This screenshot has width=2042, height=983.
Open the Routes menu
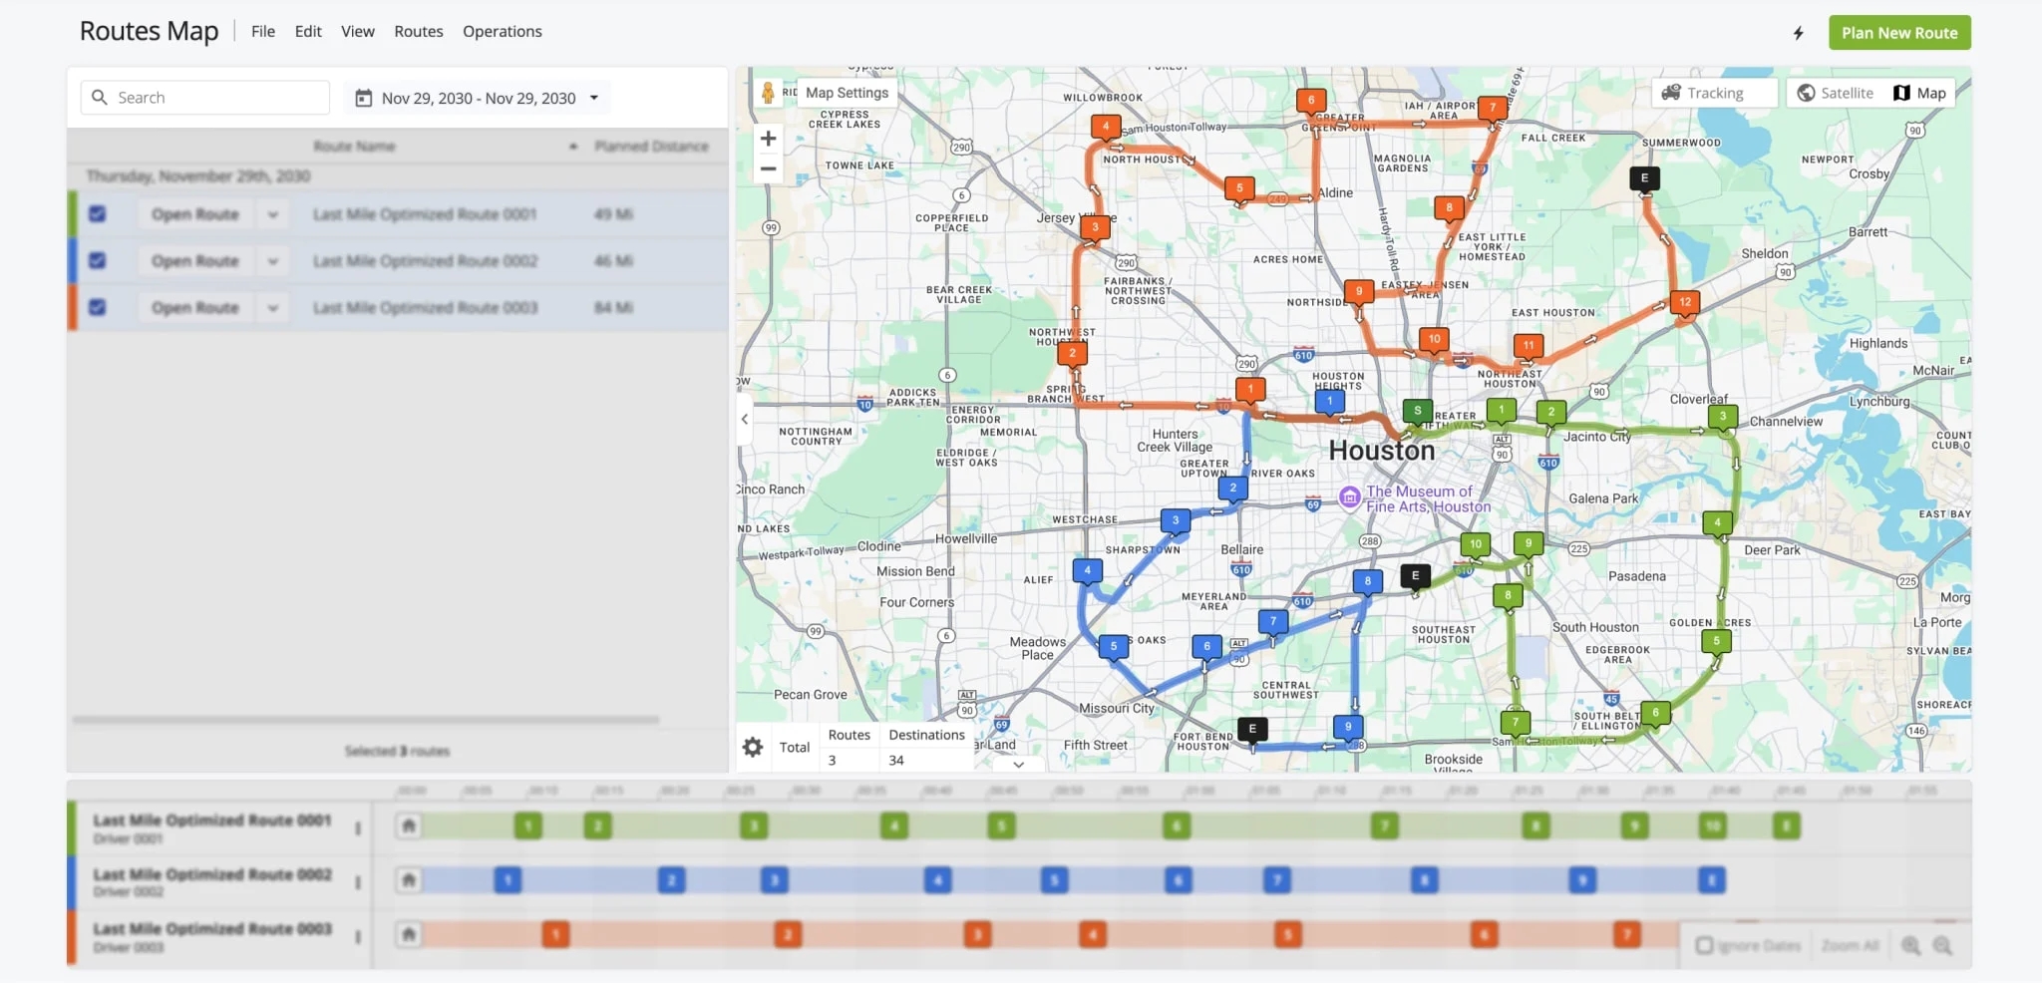tap(418, 32)
